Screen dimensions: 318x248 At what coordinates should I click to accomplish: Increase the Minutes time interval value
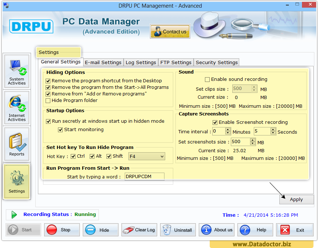click(228, 130)
